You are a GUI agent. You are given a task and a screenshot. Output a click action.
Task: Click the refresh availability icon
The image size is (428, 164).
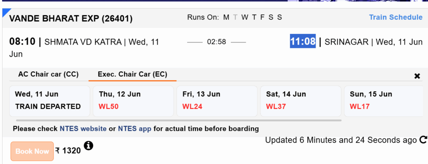[x=423, y=140]
